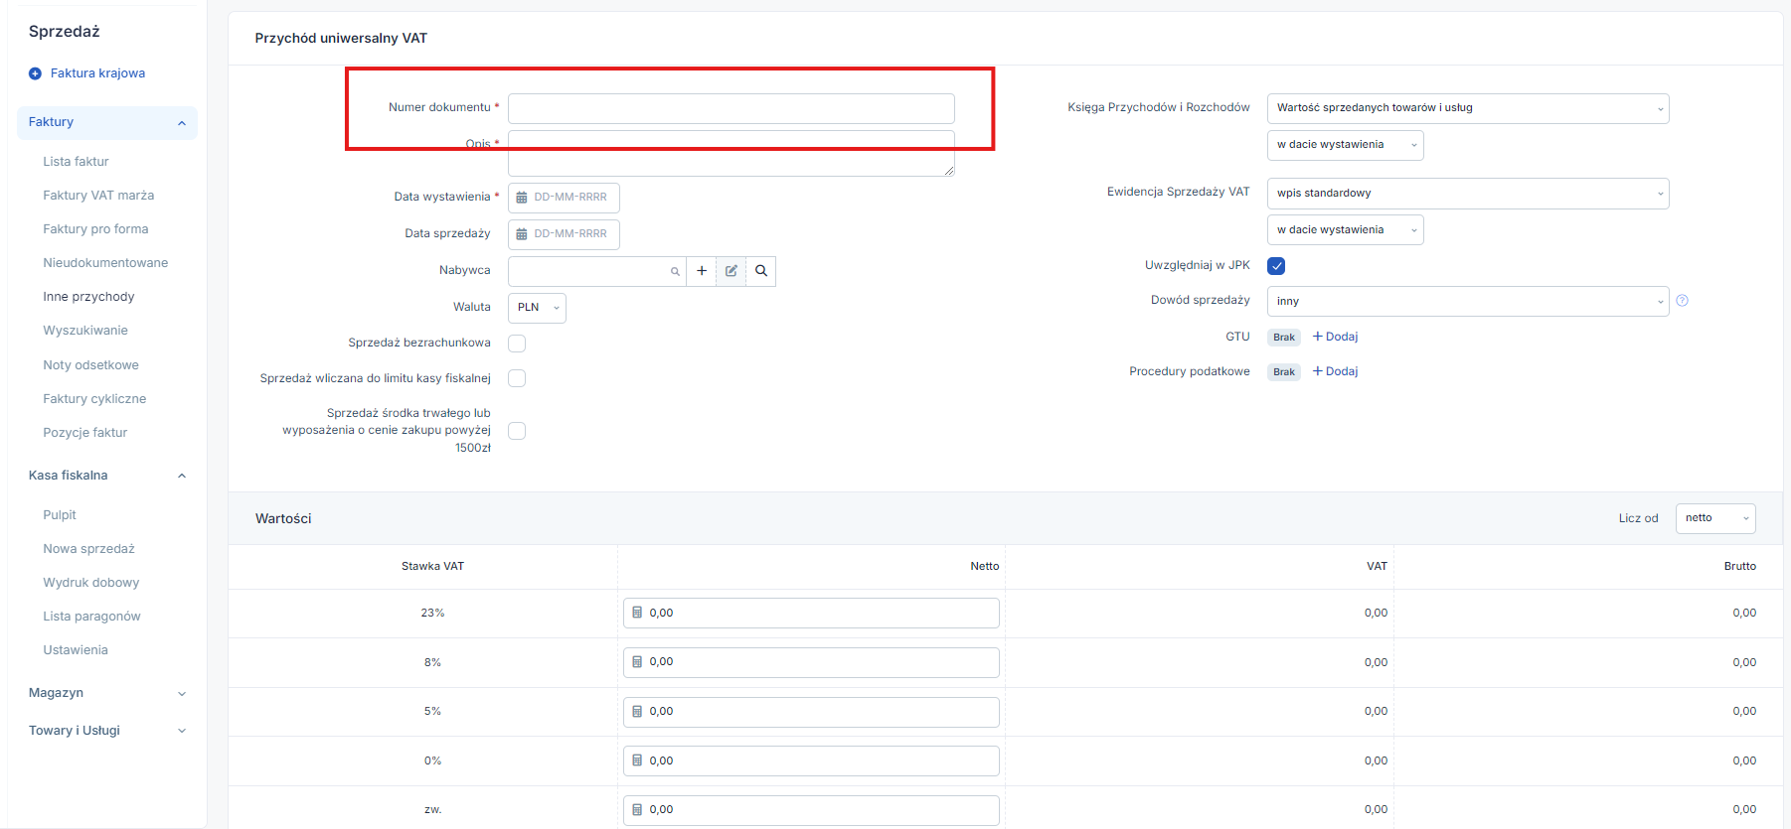Click the Numer dokumentu input field
This screenshot has width=1791, height=829.
click(732, 108)
